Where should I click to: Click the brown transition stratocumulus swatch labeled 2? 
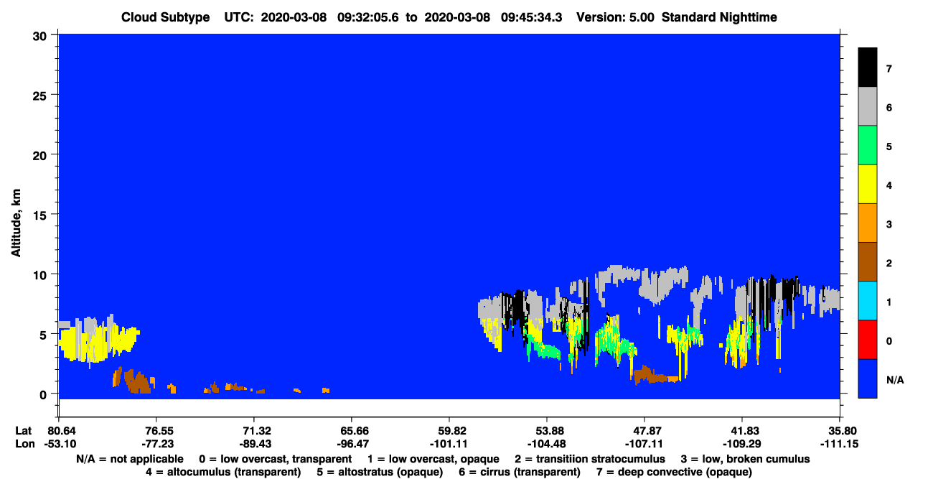868,262
